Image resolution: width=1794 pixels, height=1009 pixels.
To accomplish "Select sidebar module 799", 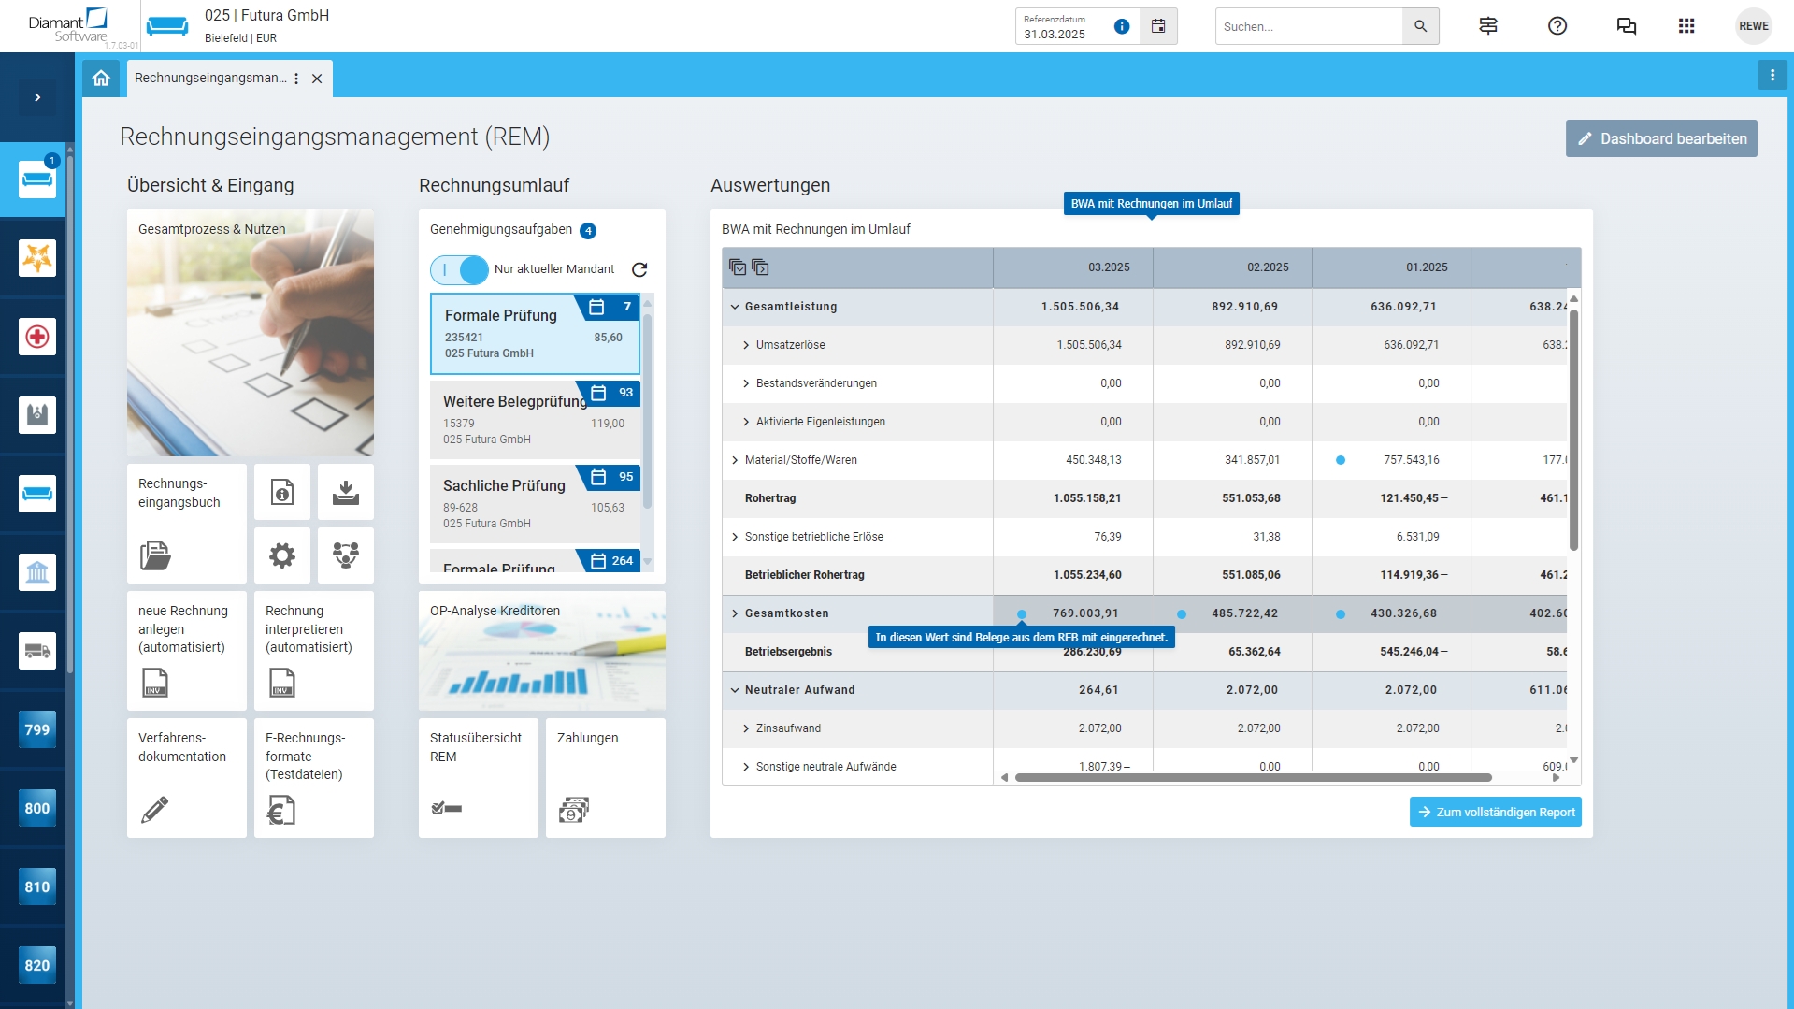I will [x=37, y=729].
